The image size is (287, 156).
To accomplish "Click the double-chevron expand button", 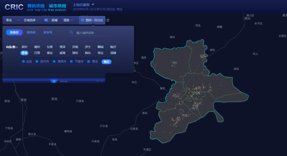I will click(54, 81).
